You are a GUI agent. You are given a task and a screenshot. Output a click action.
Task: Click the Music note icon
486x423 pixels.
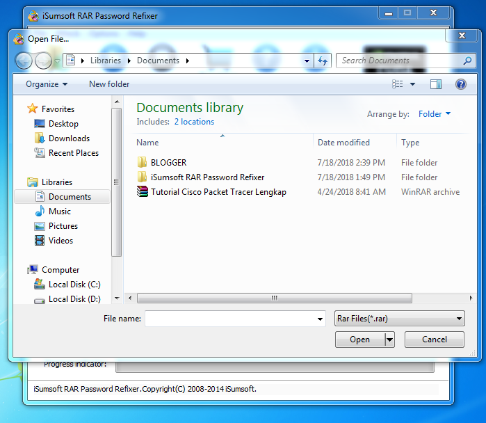(x=40, y=211)
